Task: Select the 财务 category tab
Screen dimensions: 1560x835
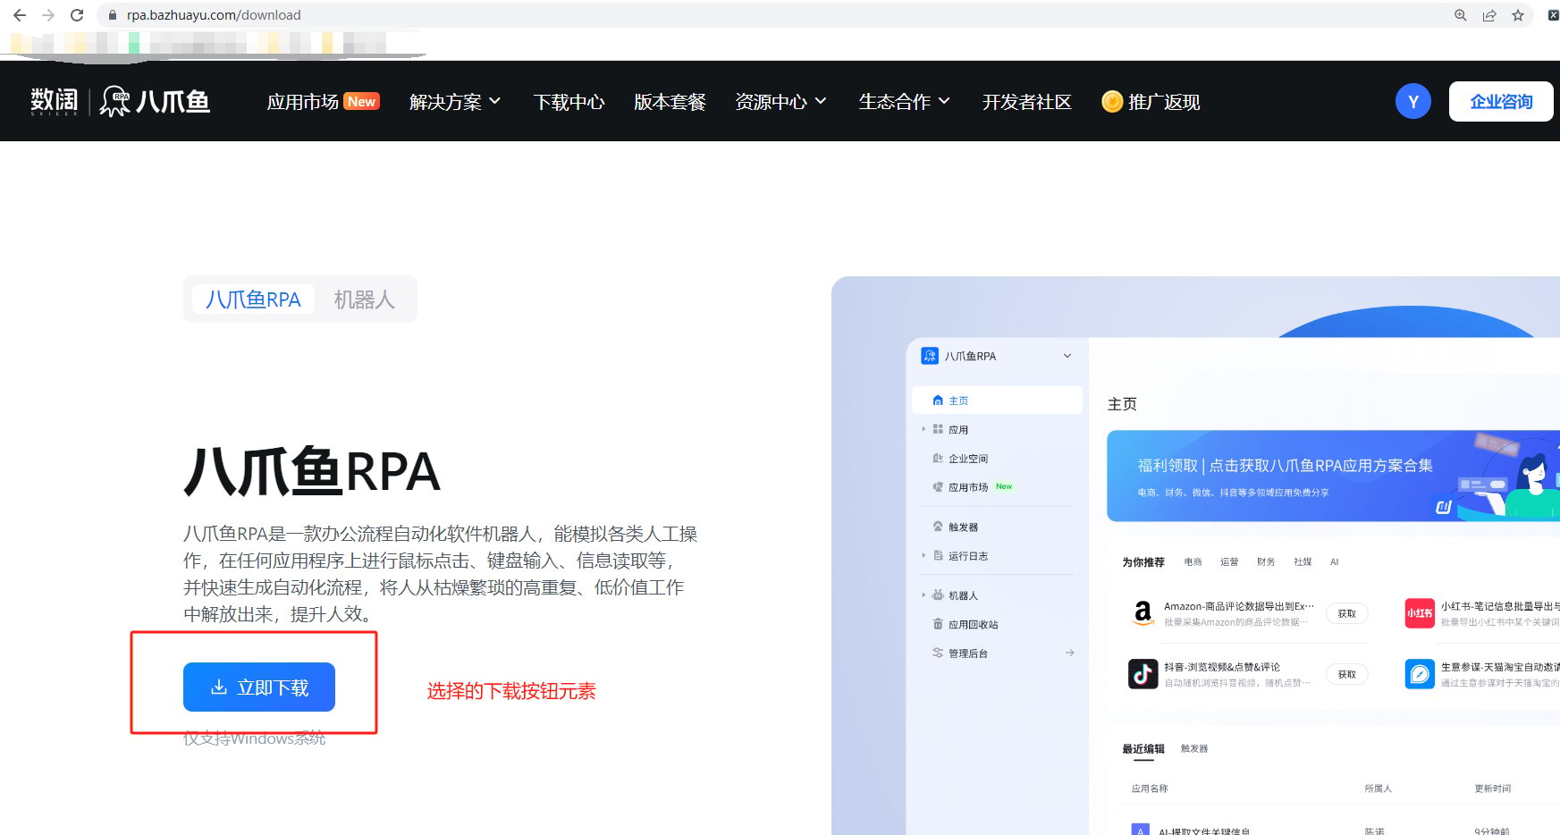Action: pos(1266,562)
